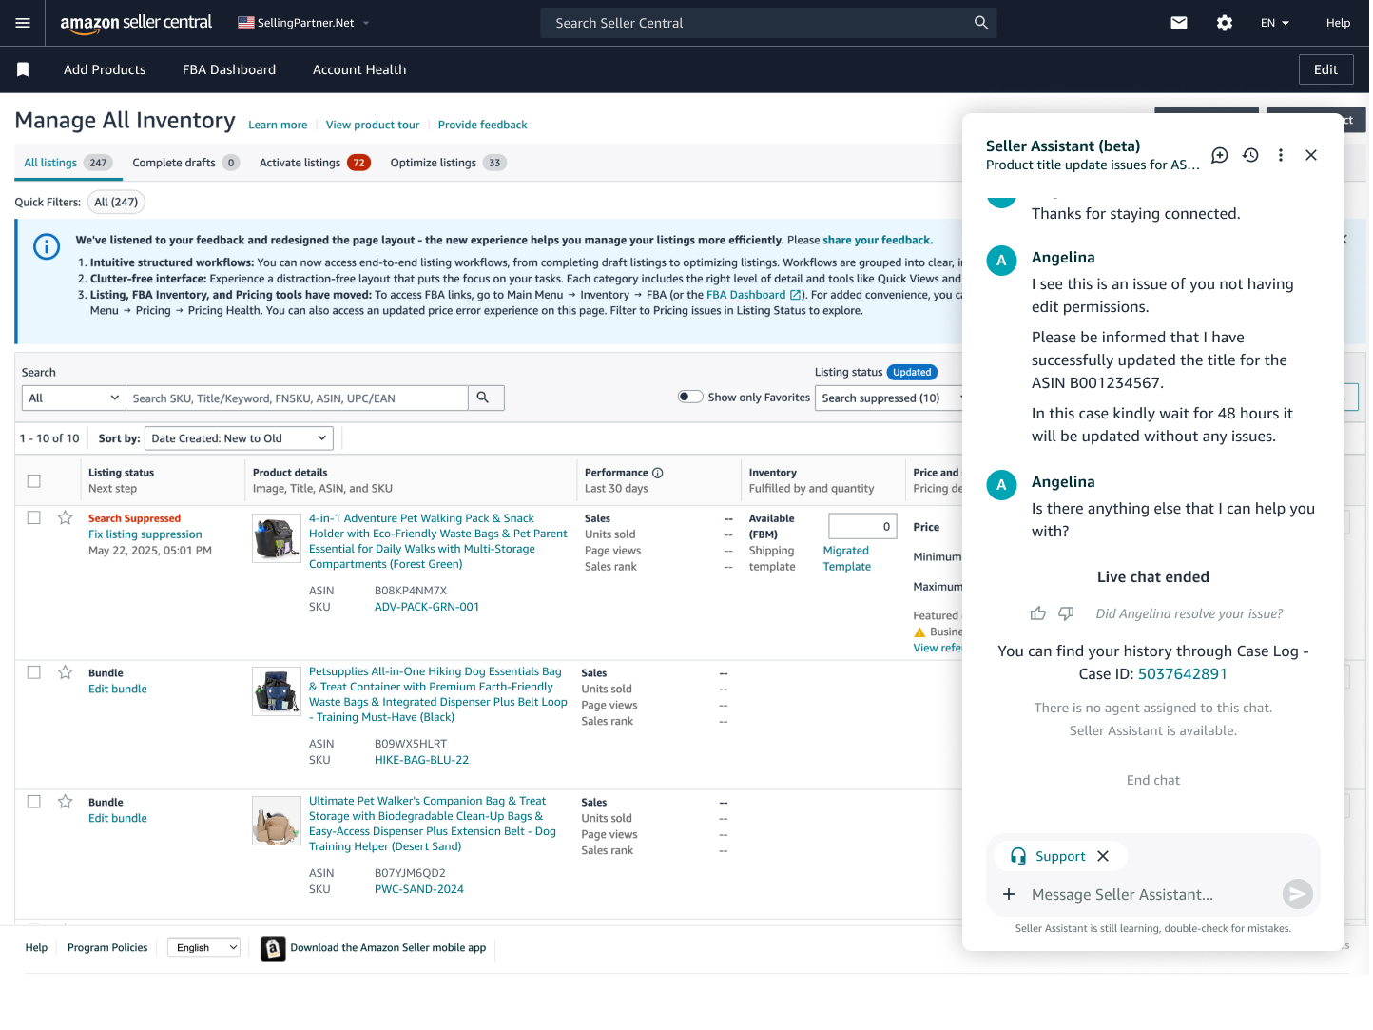Open the hamburger main menu
Image resolution: width=1373 pixels, height=1030 pixels.
click(23, 23)
